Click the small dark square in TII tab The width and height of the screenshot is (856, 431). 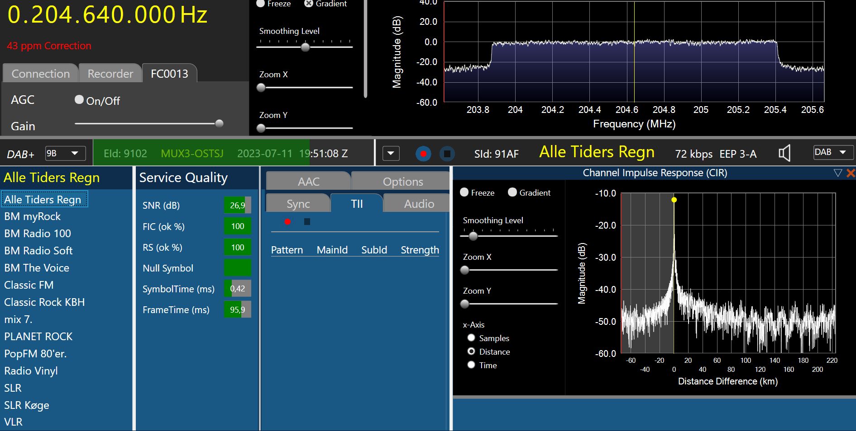[307, 221]
